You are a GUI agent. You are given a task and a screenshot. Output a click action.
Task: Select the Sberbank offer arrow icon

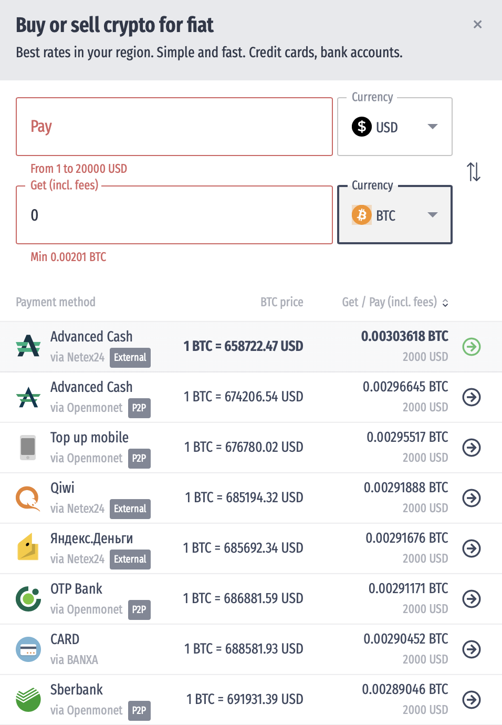coord(472,700)
